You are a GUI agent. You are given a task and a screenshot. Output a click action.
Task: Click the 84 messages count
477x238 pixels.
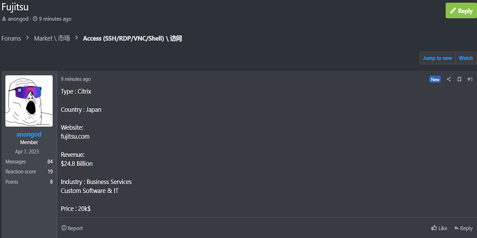click(50, 162)
